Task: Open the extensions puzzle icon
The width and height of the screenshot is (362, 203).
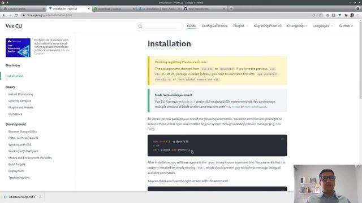Action: coord(346,15)
